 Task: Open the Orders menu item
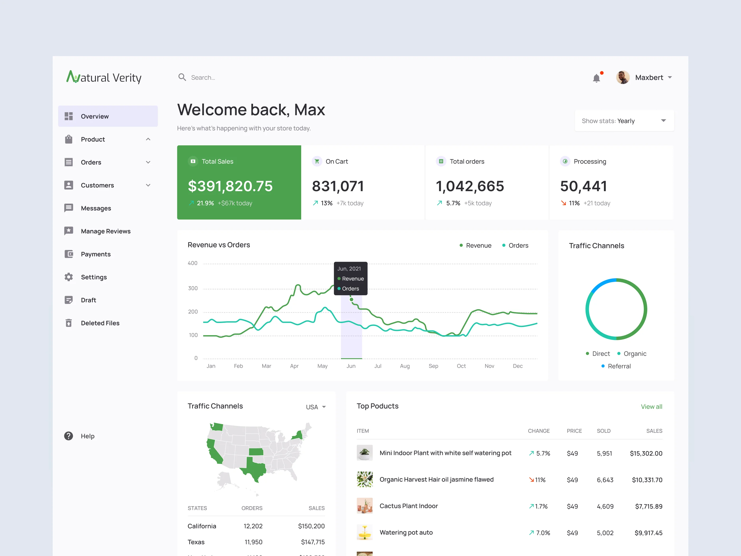(x=108, y=162)
